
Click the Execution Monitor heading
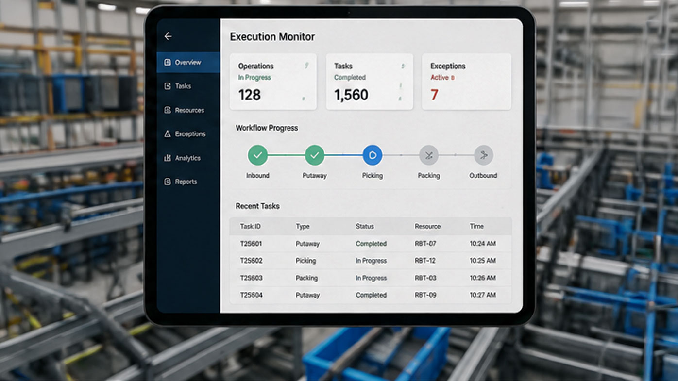click(x=272, y=37)
